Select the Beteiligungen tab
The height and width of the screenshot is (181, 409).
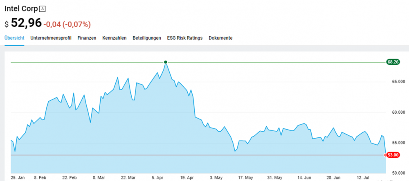tap(147, 38)
